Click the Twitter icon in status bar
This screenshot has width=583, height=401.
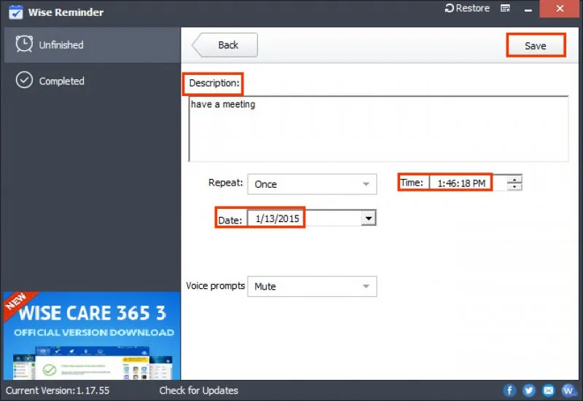[x=529, y=391]
